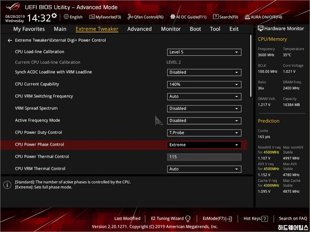
Task: Open CPU VRM Switching Frequency dropdown
Action: pyautogui.click(x=204, y=96)
